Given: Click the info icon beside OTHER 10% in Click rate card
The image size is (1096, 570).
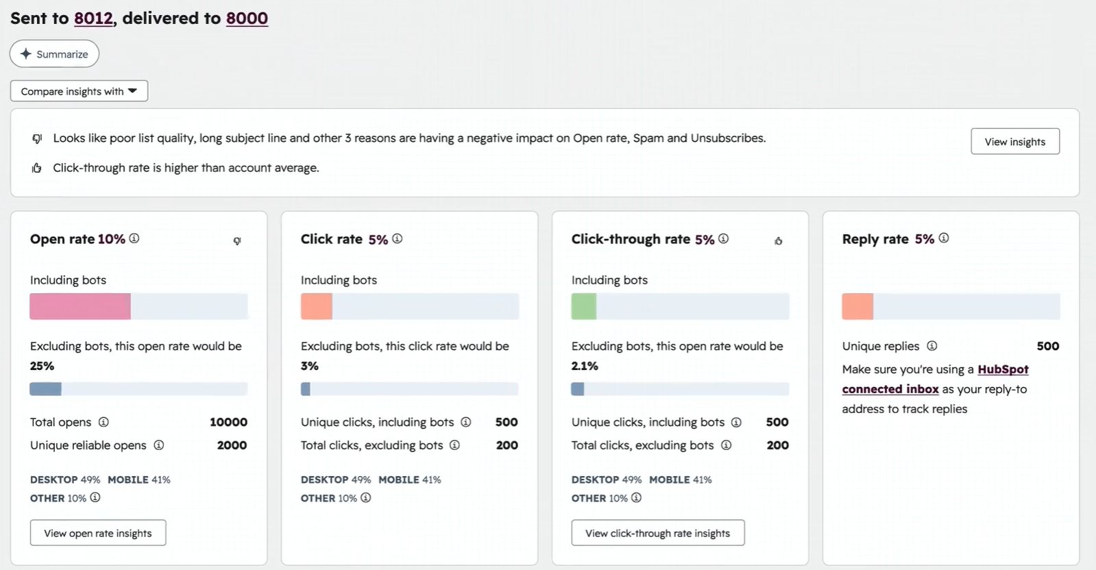Looking at the screenshot, I should (366, 497).
